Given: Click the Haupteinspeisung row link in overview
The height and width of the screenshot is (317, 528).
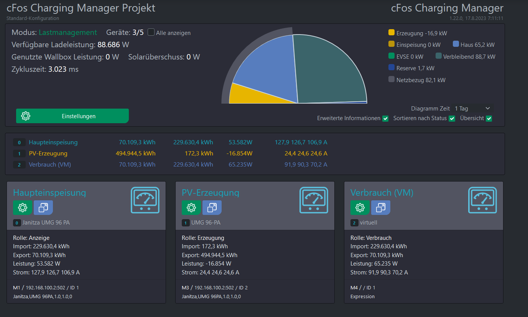Looking at the screenshot, I should click(x=53, y=142).
